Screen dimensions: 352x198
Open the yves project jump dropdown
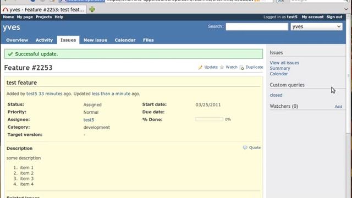[x=316, y=27]
